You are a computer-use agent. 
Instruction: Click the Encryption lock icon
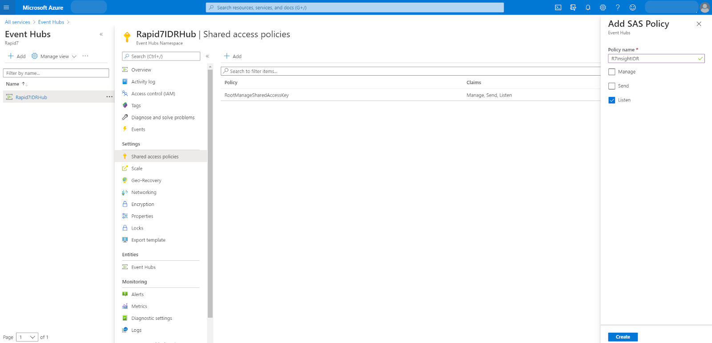click(125, 204)
